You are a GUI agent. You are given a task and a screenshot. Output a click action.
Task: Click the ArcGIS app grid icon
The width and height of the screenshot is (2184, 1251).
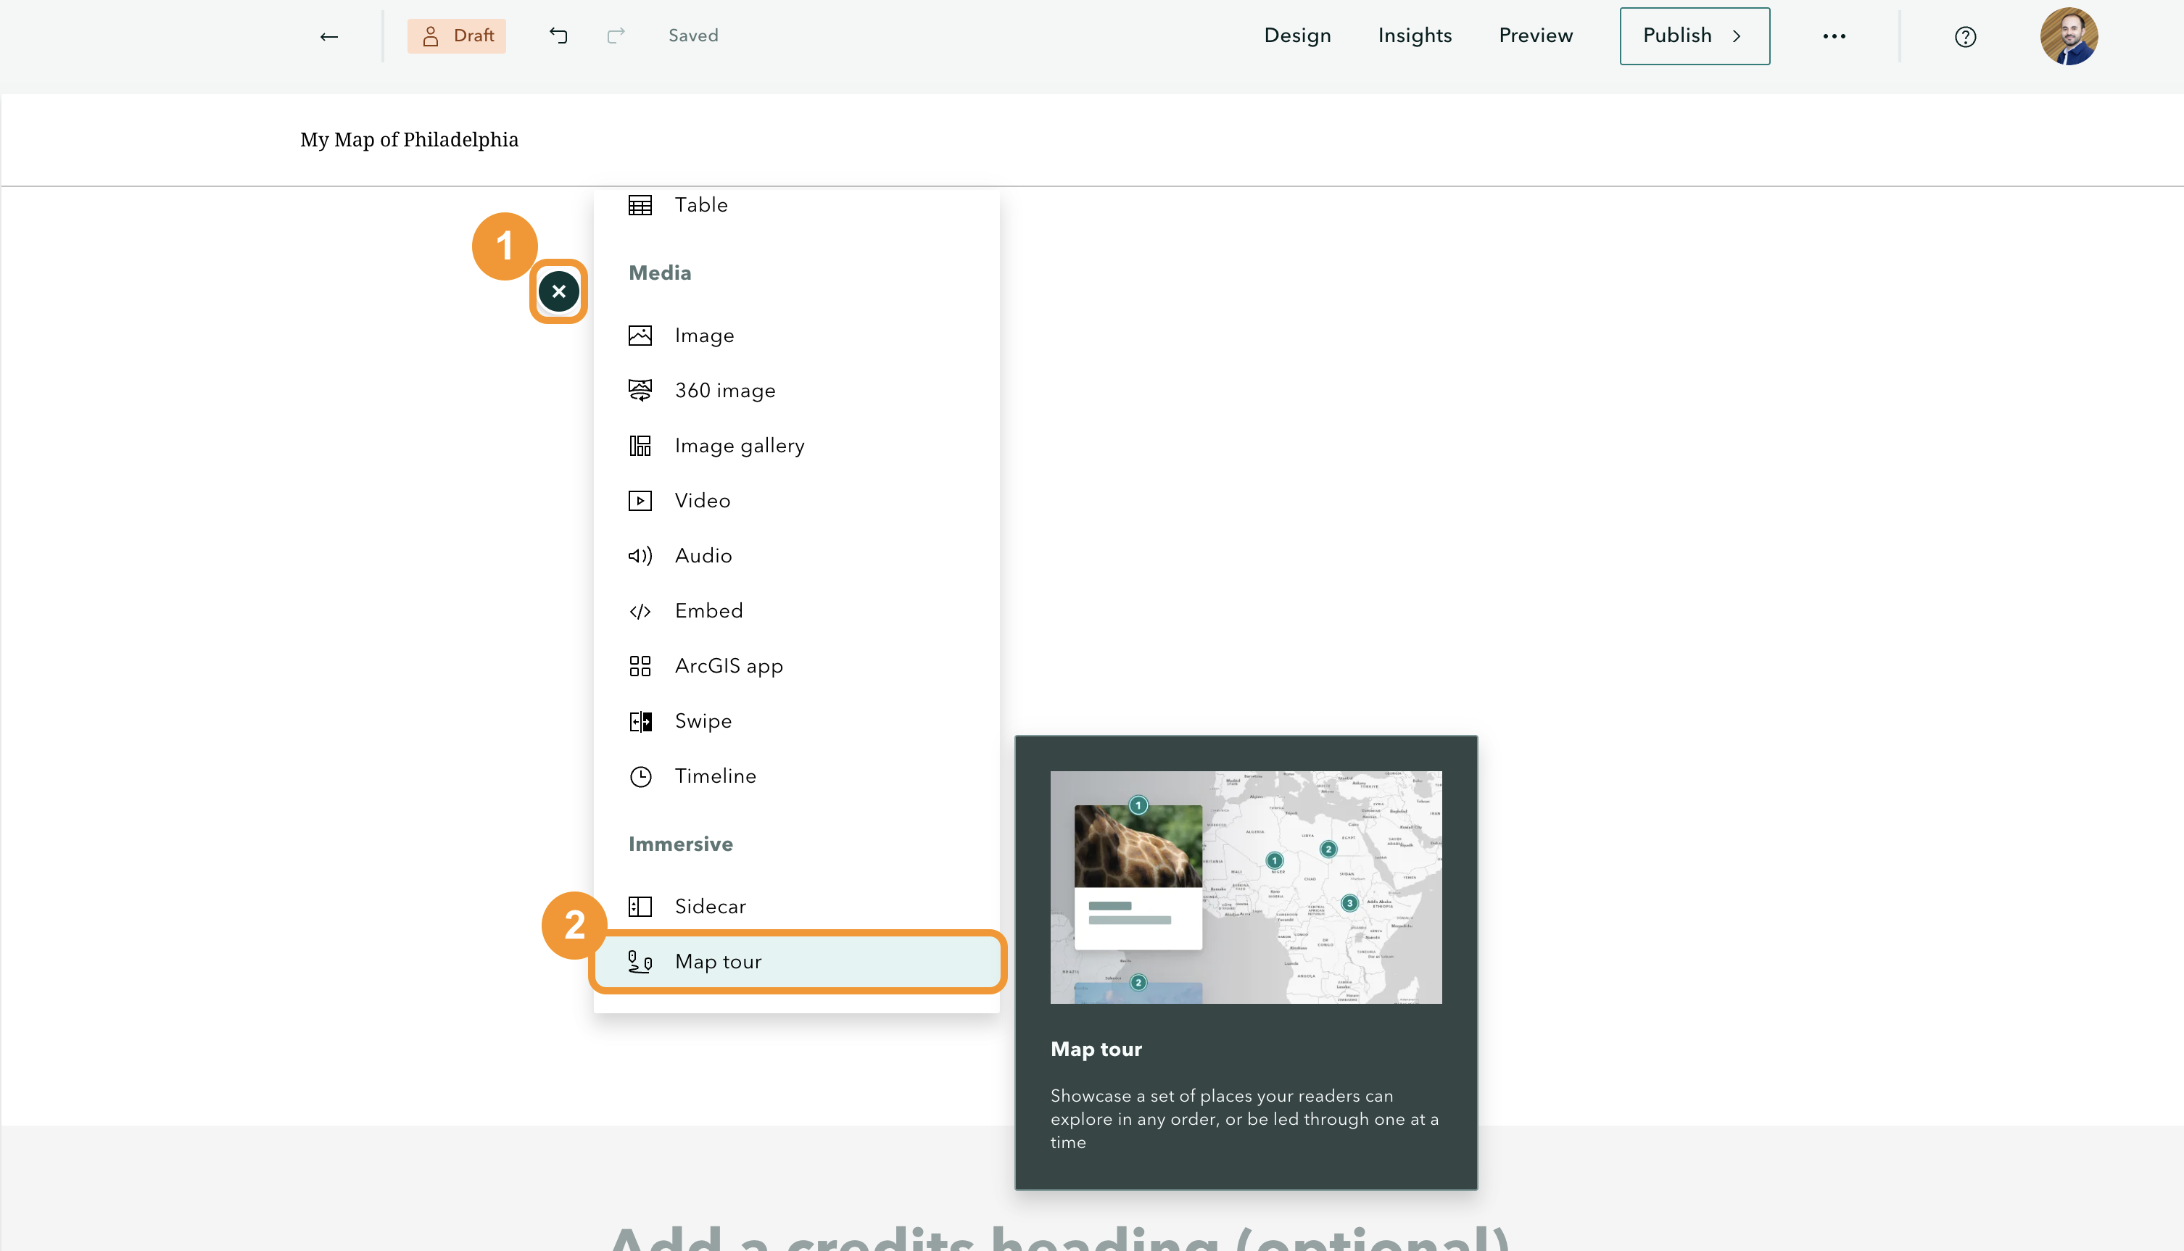pos(640,666)
